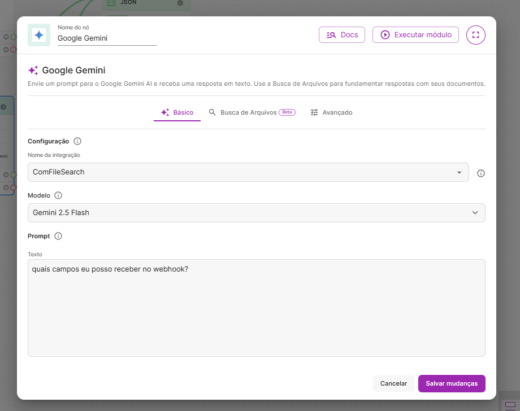The height and width of the screenshot is (411, 520).
Task: Click info icon right of integration dropdown
Action: 481,173
